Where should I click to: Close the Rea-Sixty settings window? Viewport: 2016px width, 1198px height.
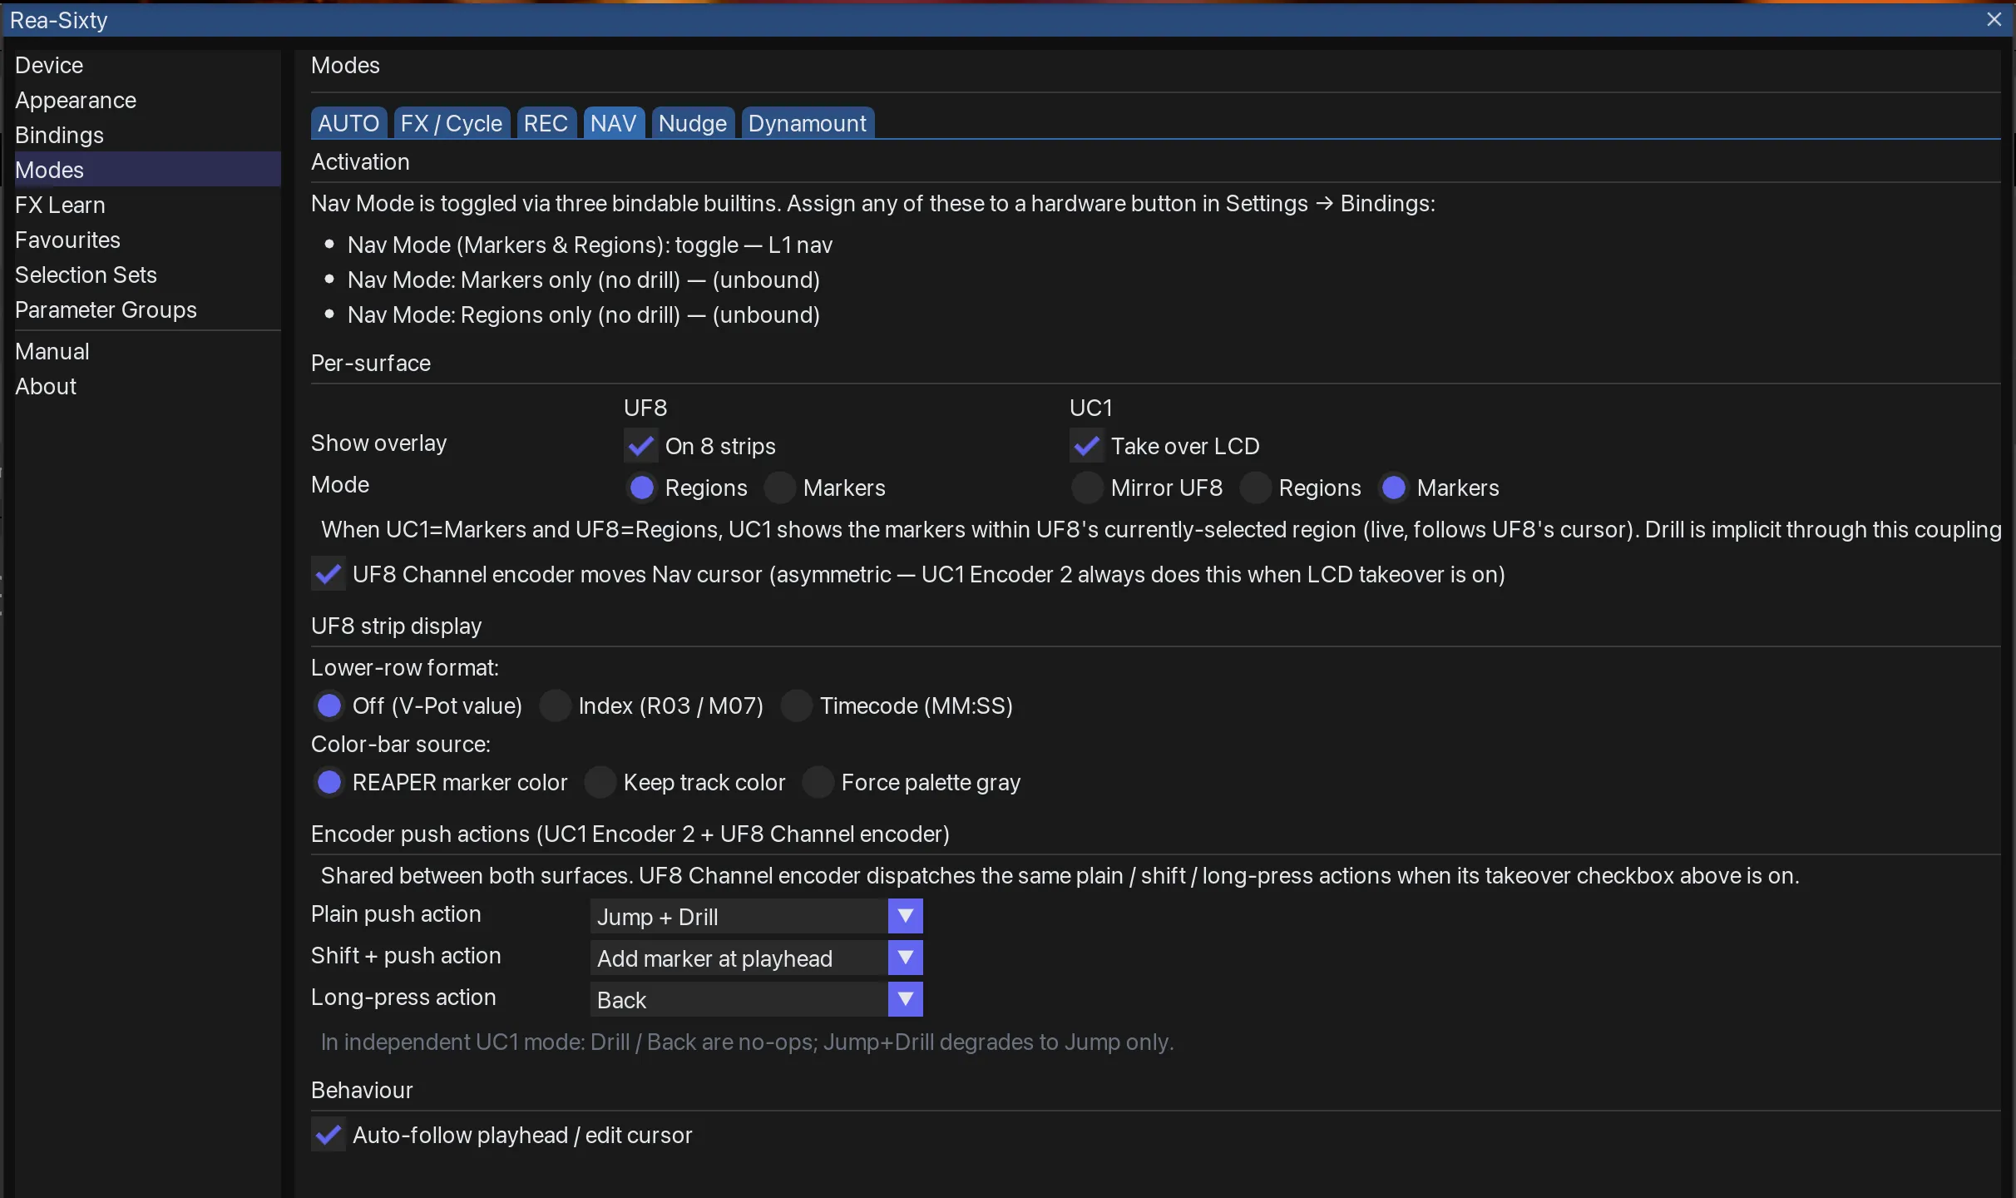tap(1994, 19)
